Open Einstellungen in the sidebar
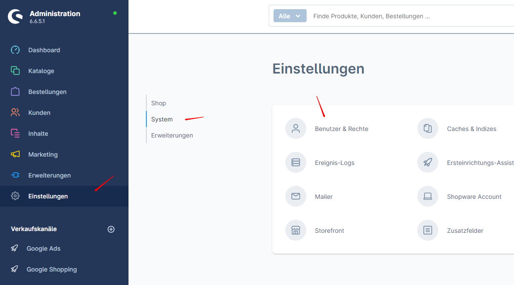514x285 pixels. tap(48, 196)
